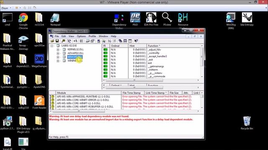This screenshot has height=150, width=268.
Task: Select the Recycle Bin on the desktop
Action: (247, 123)
